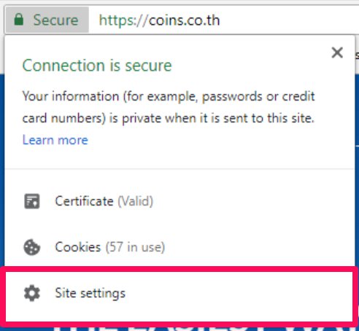Click the Site settings gear icon

(32, 293)
